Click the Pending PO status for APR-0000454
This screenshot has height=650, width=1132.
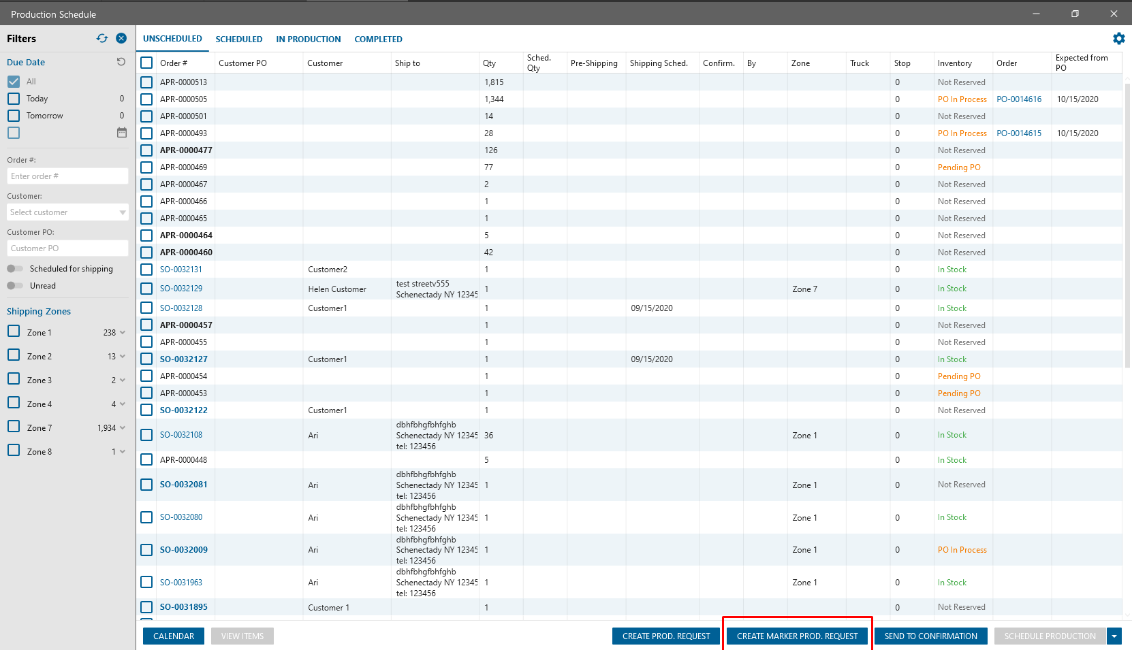(x=959, y=376)
